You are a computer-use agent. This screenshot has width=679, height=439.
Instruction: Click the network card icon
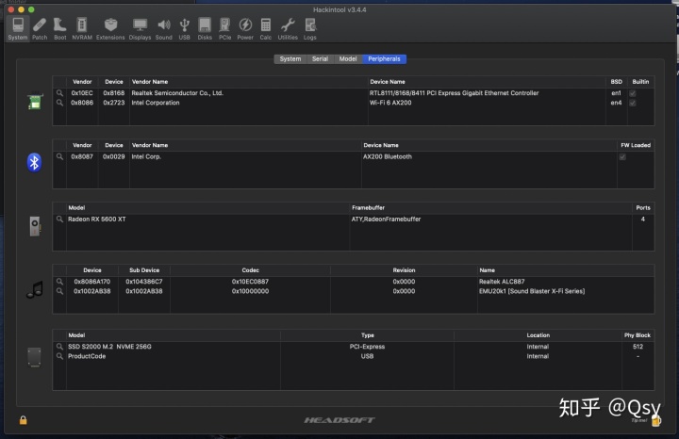pyautogui.click(x=35, y=102)
